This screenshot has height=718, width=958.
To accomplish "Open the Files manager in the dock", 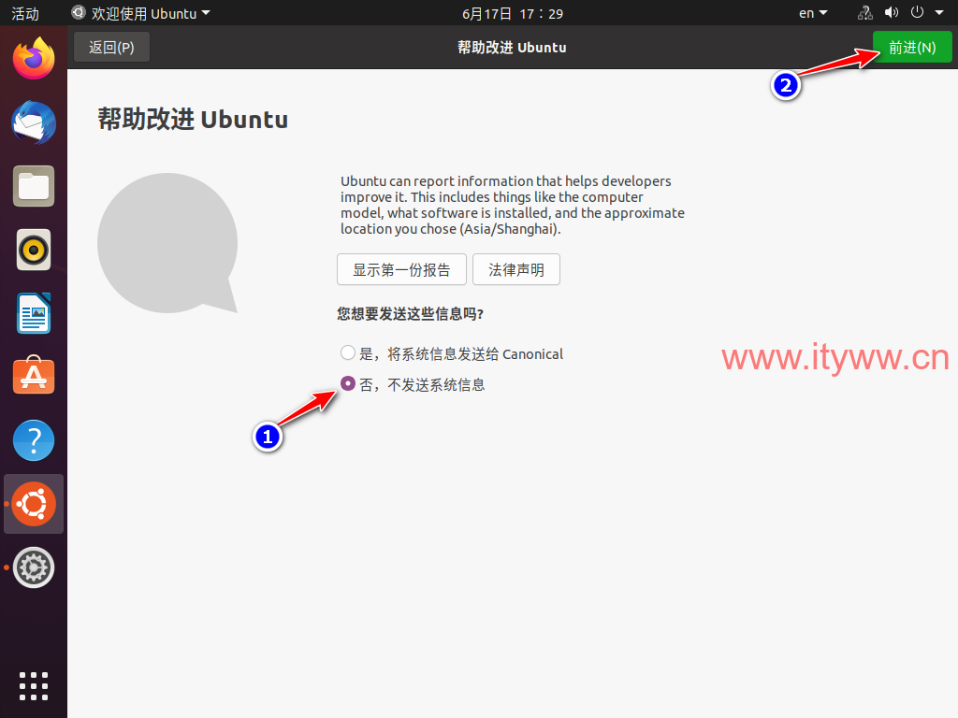I will [x=34, y=186].
